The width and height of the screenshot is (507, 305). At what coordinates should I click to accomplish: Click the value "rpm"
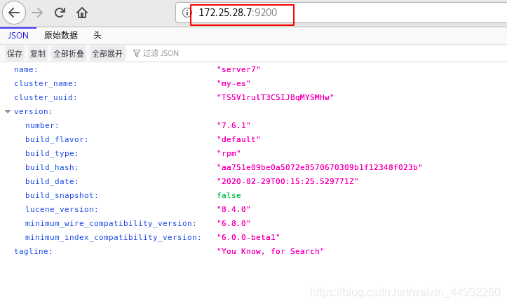point(229,153)
